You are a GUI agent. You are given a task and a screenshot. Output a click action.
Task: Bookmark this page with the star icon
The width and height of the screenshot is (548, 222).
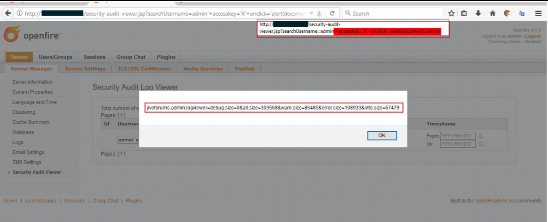(x=451, y=14)
